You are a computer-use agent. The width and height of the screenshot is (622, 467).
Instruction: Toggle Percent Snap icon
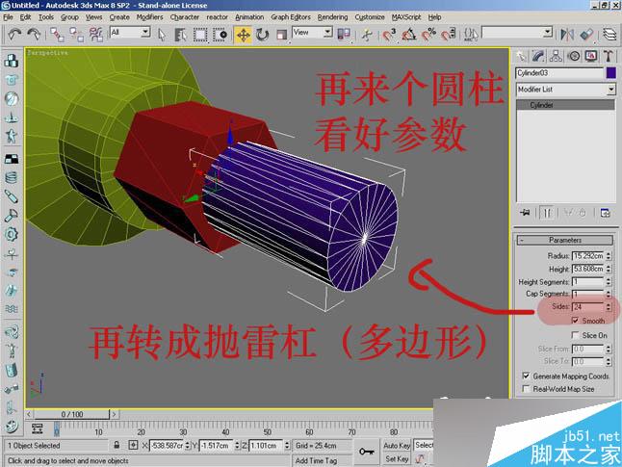pos(428,35)
